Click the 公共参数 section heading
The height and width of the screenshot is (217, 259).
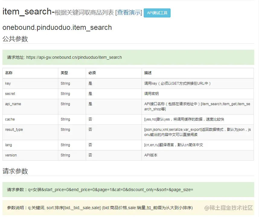[15, 39]
